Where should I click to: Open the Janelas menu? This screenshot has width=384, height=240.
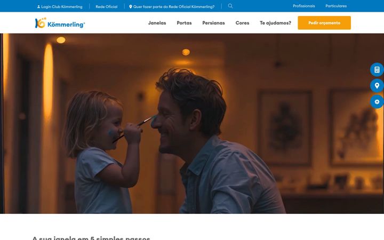[157, 23]
